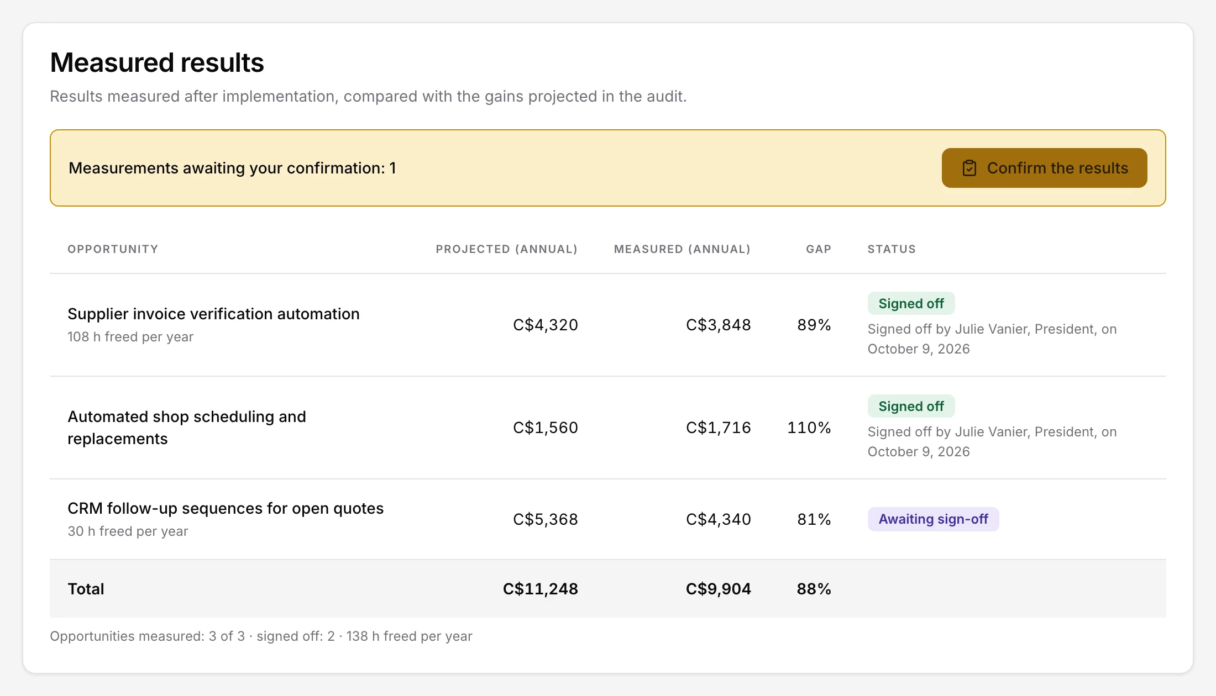Click the projected value C$1,560

(546, 428)
